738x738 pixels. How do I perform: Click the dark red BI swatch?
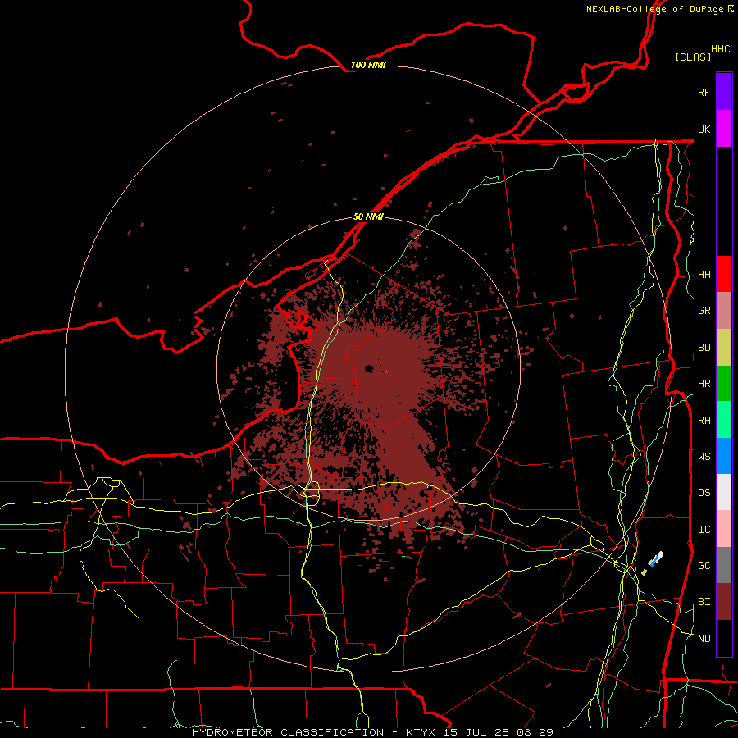pos(724,602)
